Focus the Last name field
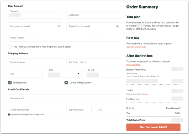This screenshot has width=189, height=134. 94,15
